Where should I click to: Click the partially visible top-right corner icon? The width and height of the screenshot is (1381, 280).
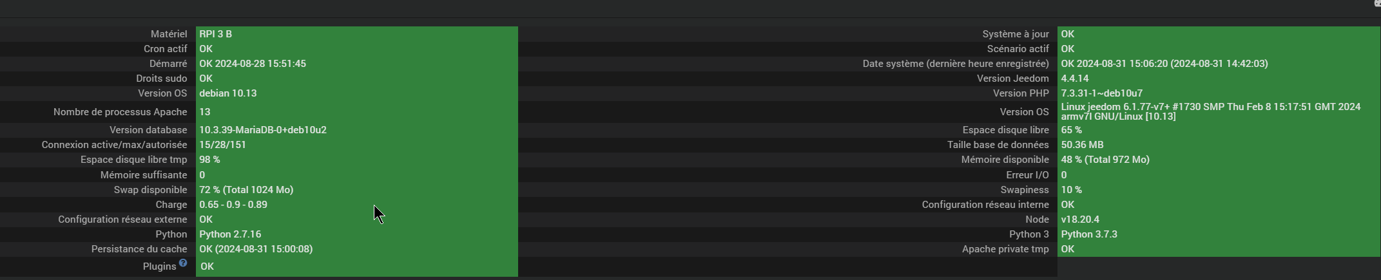1377,3
